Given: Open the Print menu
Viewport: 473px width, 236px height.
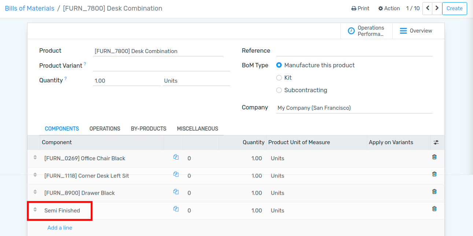Looking at the screenshot, I should (360, 8).
